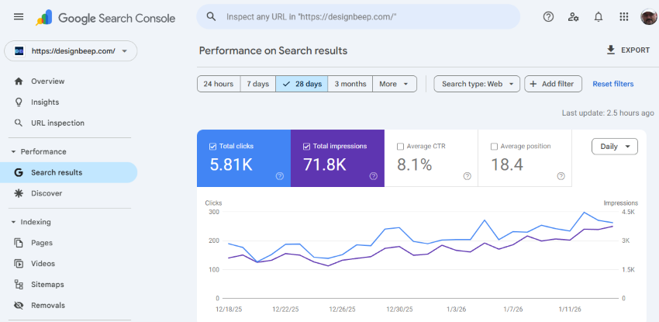Expand the Search type: Web dropdown
Image resolution: width=659 pixels, height=322 pixels.
tap(476, 84)
